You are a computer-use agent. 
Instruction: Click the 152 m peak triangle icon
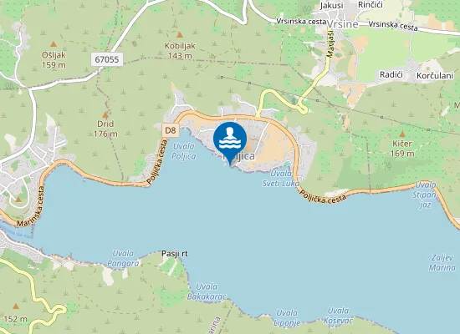point(16,306)
